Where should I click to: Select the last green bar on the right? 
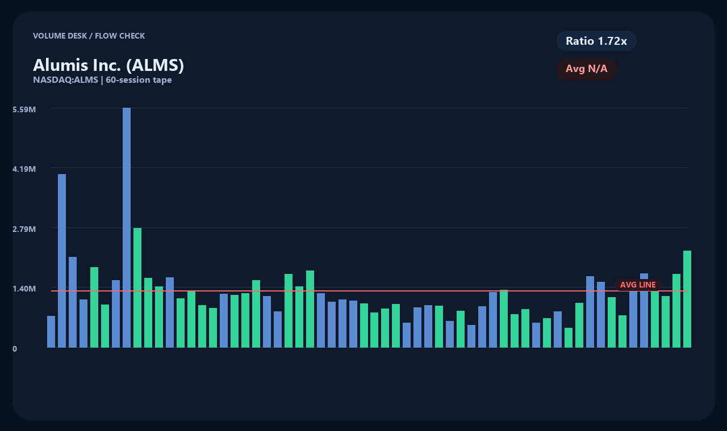(x=687, y=299)
